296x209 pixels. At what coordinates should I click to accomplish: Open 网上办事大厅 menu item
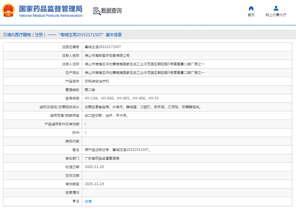pos(276,15)
